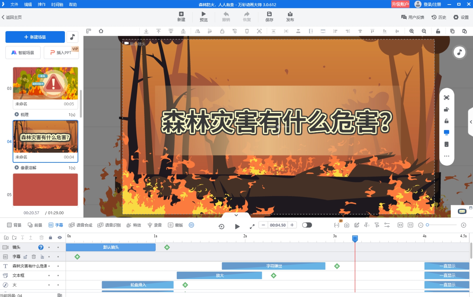473x297 pixels.
Task: Open the 操作 menu
Action: pos(42,4)
